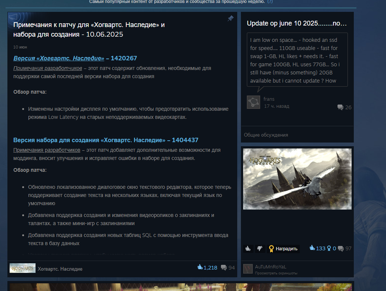Screen dimensions: 386x291
Task: Click the question mark help link
Action: (x=270, y=2)
